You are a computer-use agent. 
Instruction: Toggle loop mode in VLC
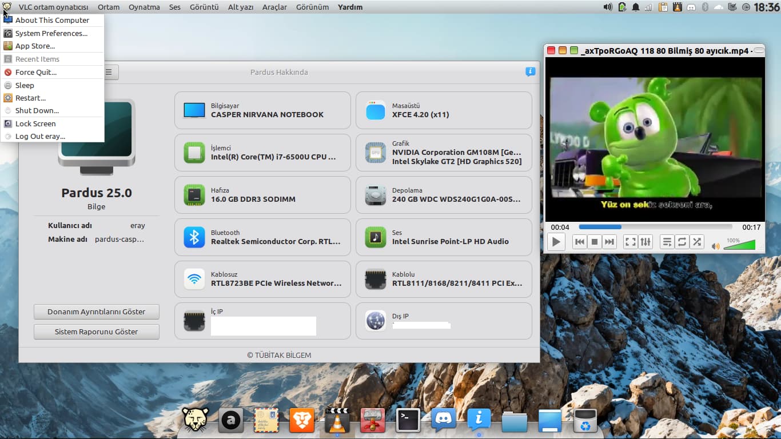coord(682,242)
